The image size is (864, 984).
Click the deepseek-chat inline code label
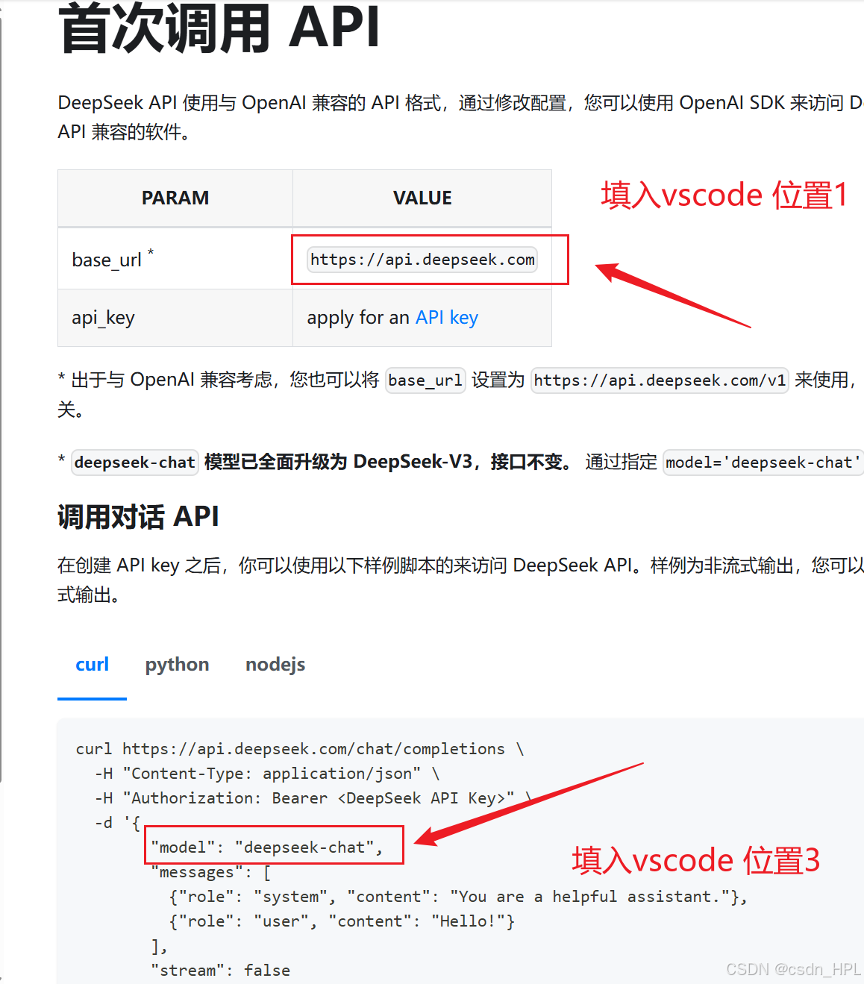(135, 463)
